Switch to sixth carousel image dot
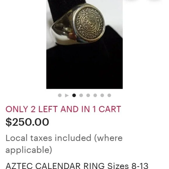169x169 pixels. click(95, 95)
